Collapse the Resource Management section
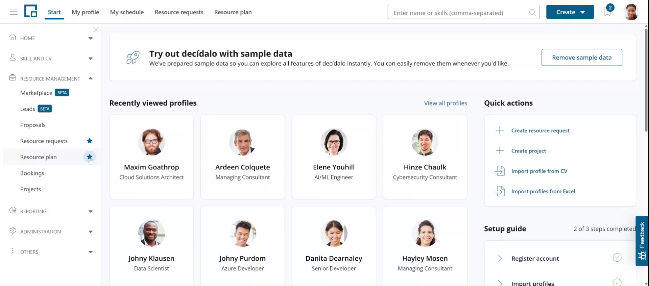This screenshot has width=649, height=286. [x=90, y=78]
